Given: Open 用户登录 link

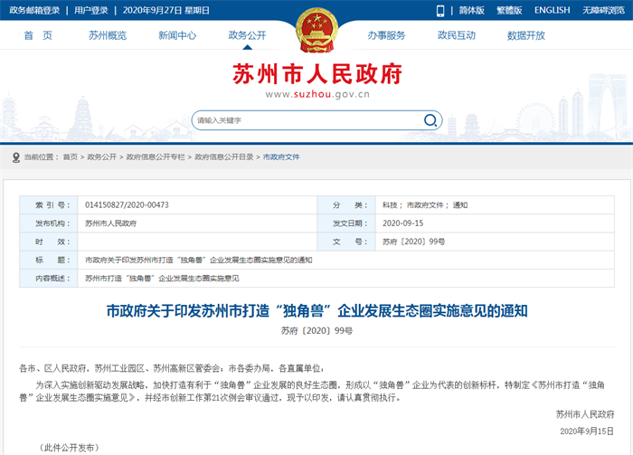Looking at the screenshot, I should [91, 11].
